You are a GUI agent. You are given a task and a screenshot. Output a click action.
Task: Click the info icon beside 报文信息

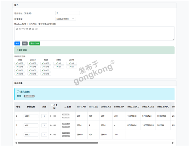click(18, 92)
